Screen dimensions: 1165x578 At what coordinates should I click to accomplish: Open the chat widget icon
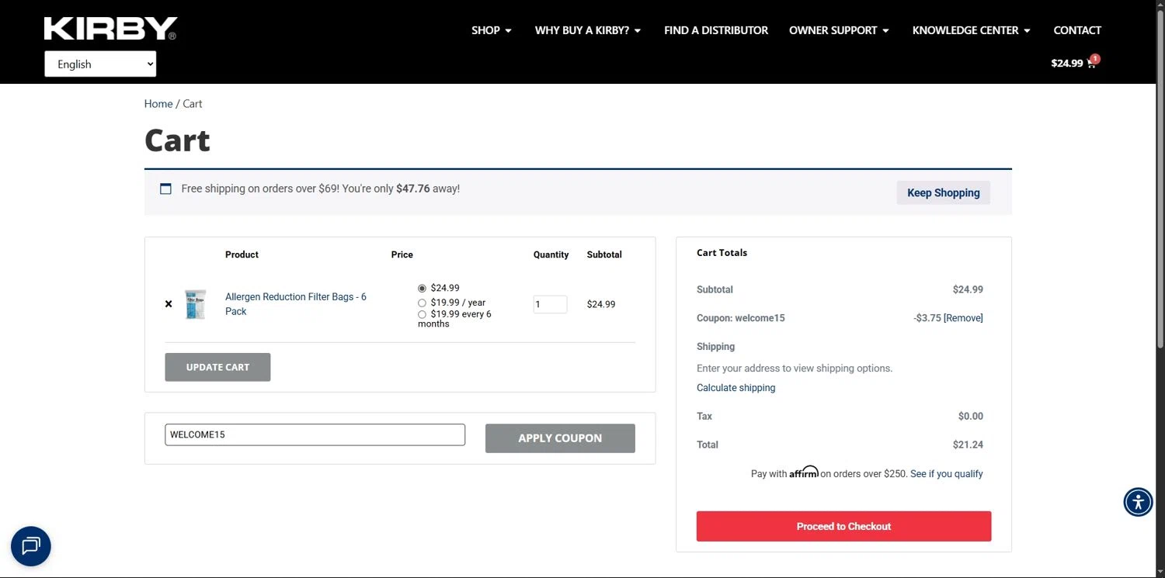pos(31,546)
